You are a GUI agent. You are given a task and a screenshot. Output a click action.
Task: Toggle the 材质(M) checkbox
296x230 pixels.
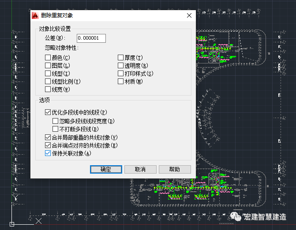[x=120, y=82]
